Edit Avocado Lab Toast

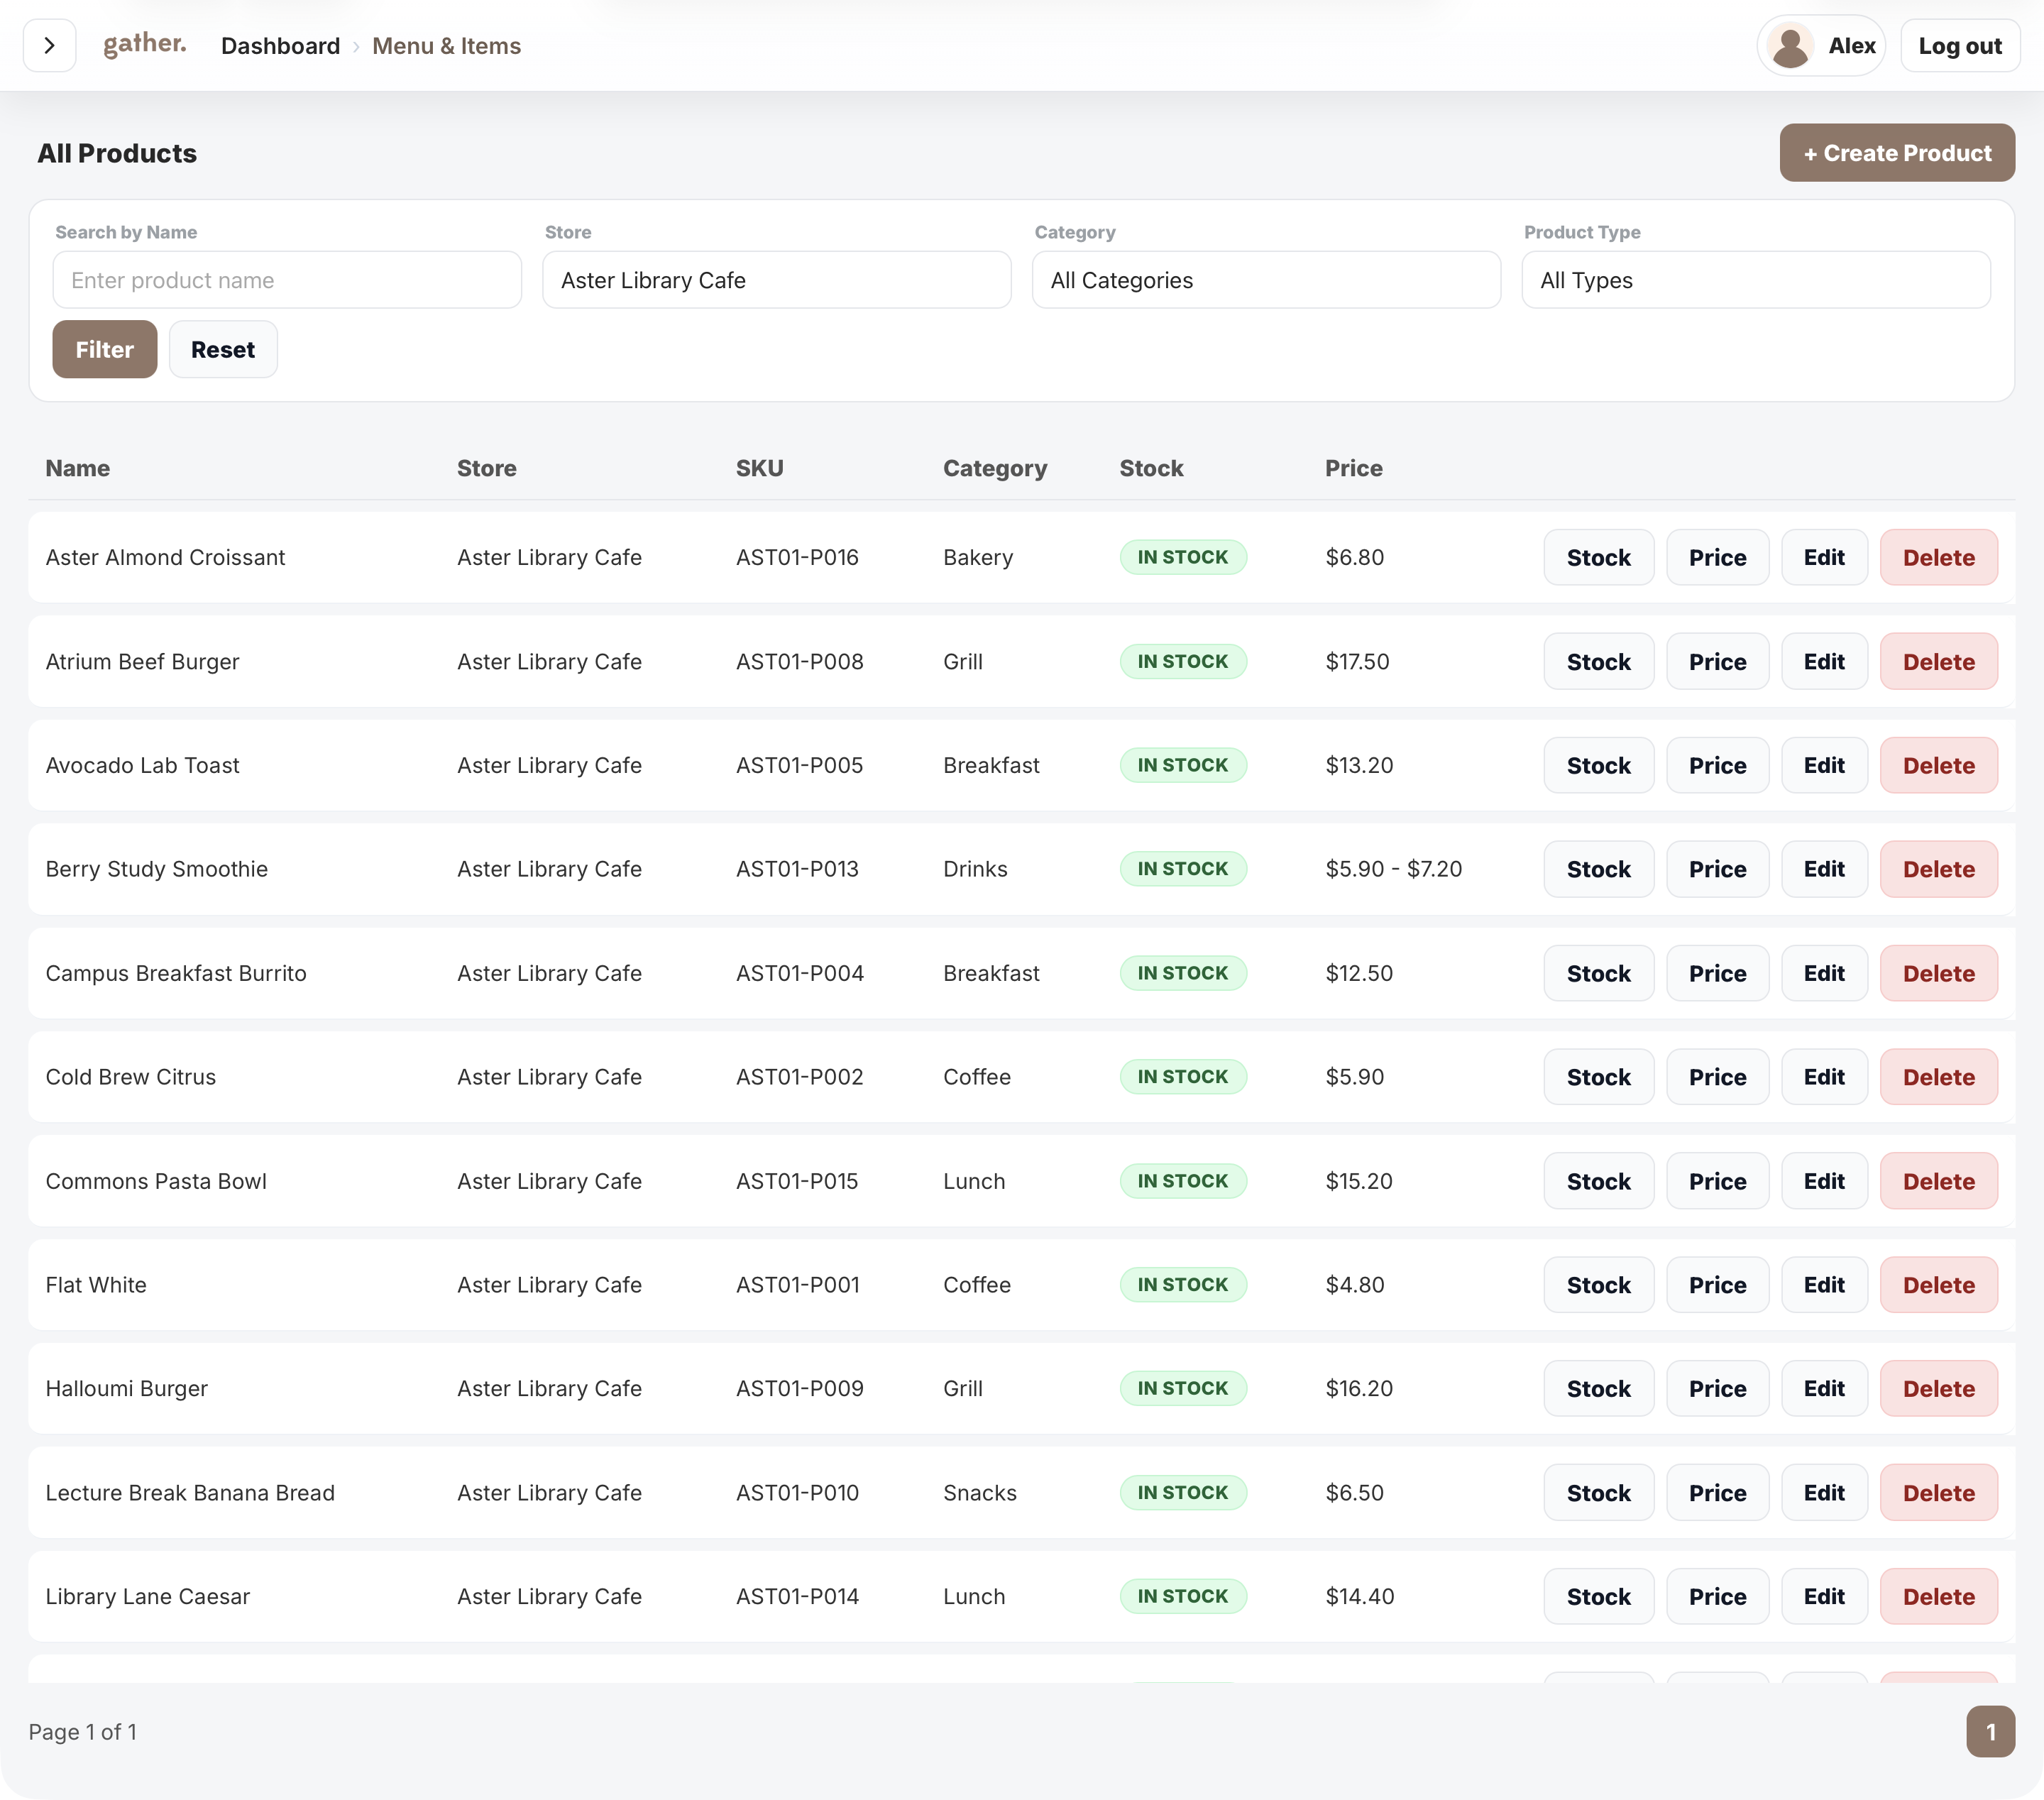tap(1824, 766)
